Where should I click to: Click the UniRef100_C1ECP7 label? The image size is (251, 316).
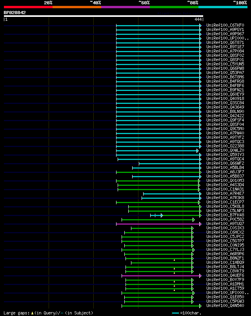(x=225, y=202)
